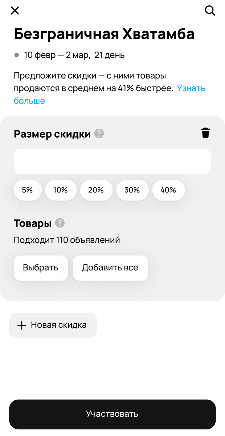
Task: Click the gray bullet dot before the dates
Action: click(16, 55)
